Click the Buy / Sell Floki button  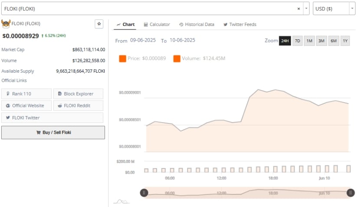(x=53, y=133)
